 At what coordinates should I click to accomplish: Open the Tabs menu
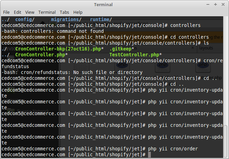click(64, 12)
